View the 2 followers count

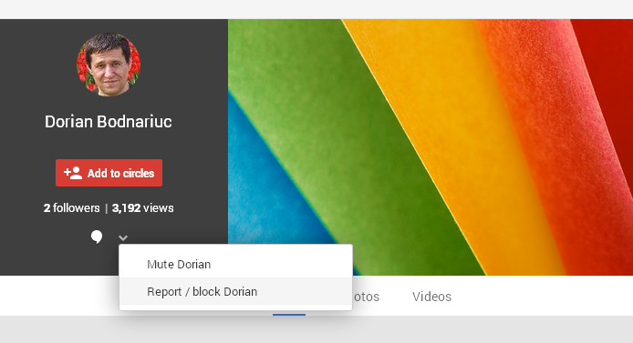point(71,207)
